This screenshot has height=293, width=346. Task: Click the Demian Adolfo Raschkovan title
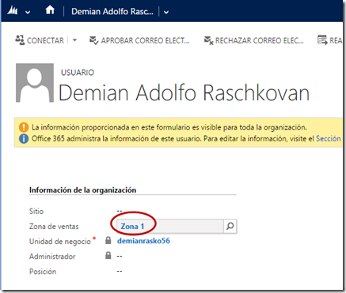click(184, 92)
